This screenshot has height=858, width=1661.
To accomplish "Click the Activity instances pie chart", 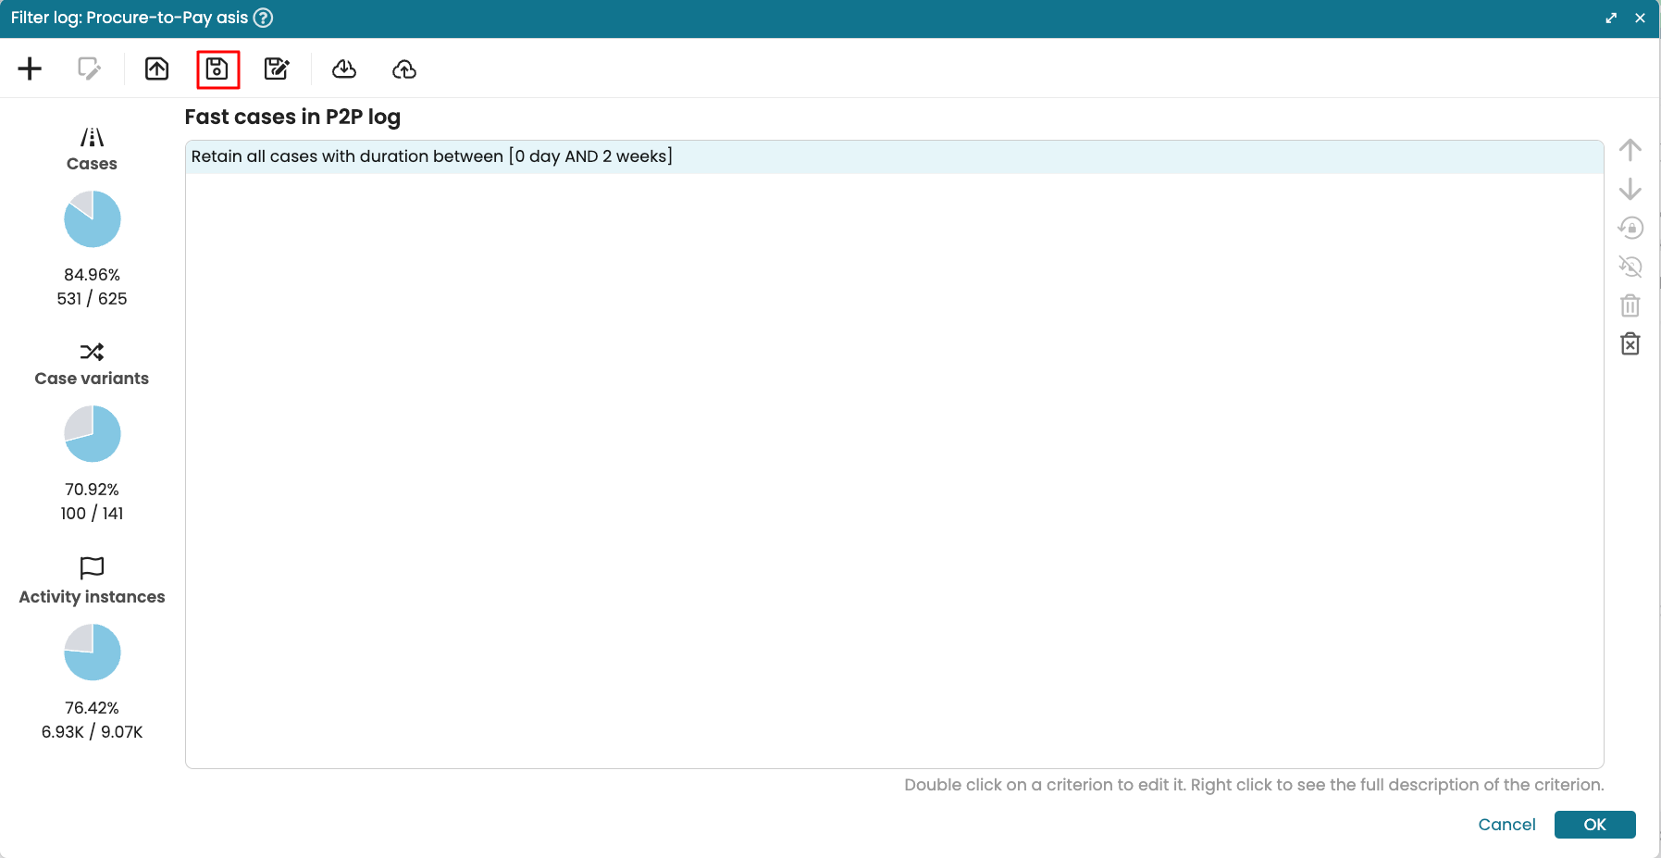I will click(x=93, y=652).
